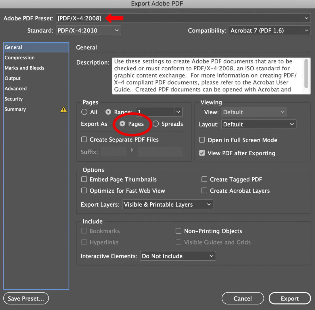Screen dimensions: 315x310
Task: Choose Export As Spreads option
Action: coord(156,124)
